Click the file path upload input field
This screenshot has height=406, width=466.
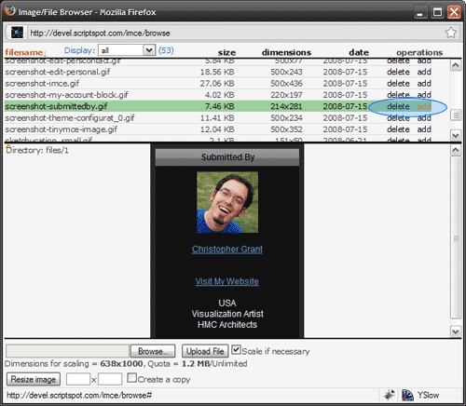(68, 351)
